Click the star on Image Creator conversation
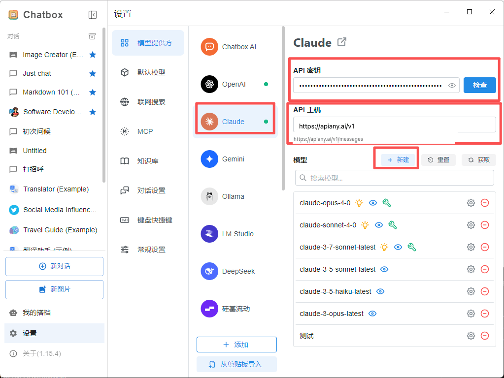This screenshot has width=504, height=378. (x=93, y=55)
